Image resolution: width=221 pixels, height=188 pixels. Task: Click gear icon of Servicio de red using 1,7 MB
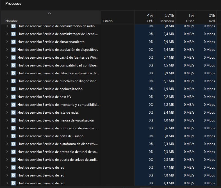tap(13, 168)
